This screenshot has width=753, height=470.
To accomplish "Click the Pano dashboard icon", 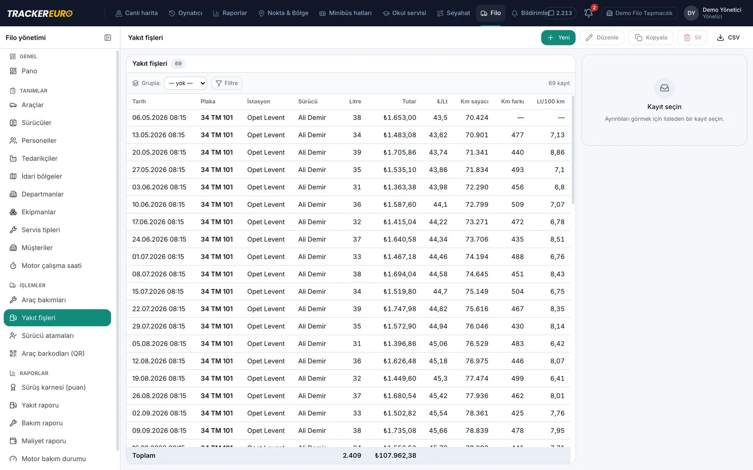I will 13,71.
